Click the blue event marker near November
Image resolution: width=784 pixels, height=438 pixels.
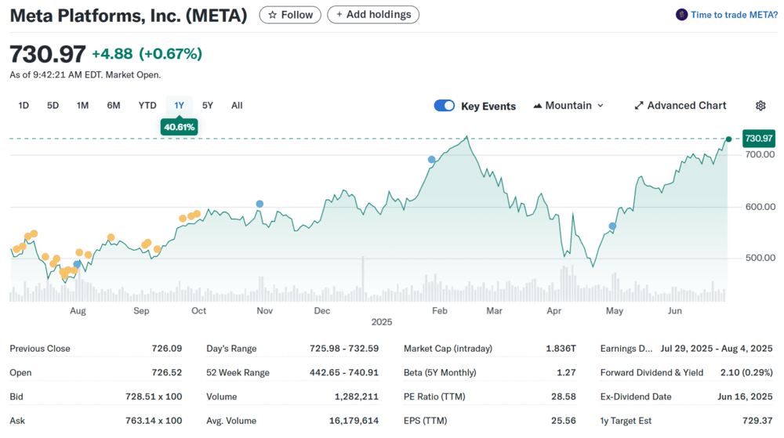pyautogui.click(x=260, y=204)
